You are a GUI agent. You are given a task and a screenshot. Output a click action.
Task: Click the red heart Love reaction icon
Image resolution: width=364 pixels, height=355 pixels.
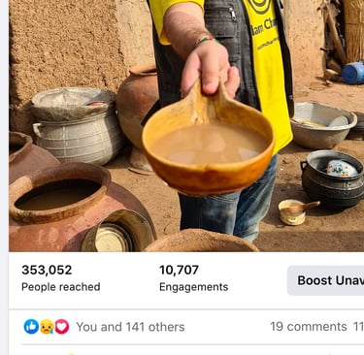click(x=62, y=327)
